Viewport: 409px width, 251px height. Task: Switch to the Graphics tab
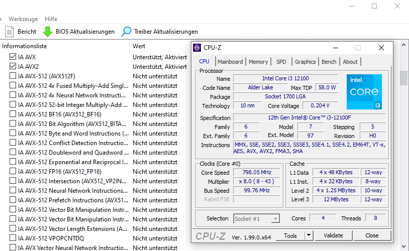[x=305, y=62]
